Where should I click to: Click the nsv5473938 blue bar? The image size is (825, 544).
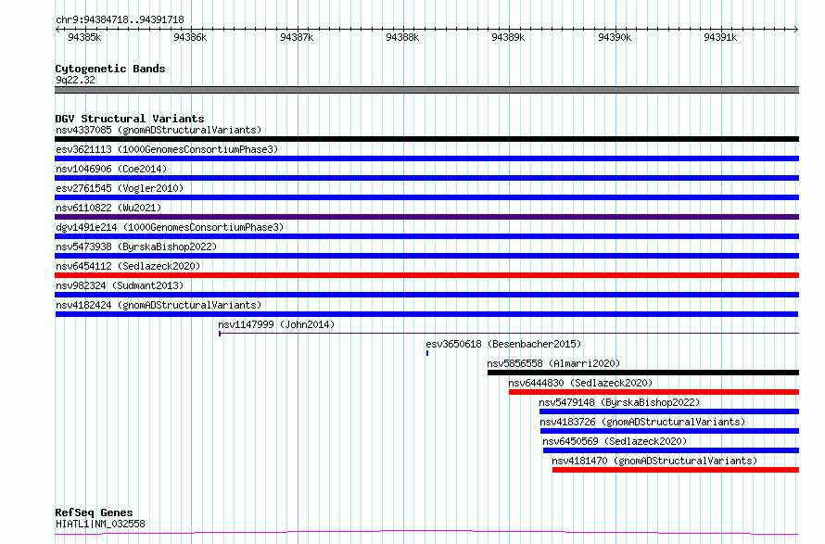[426, 256]
